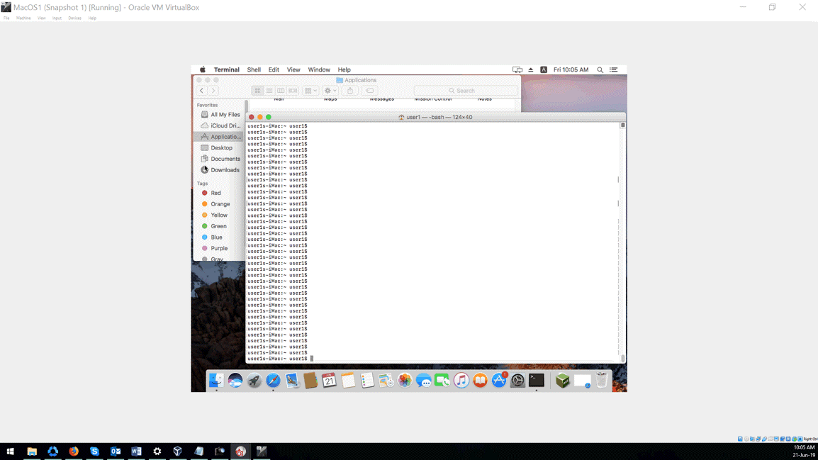818x460 pixels.
Task: Click the Finder Search field
Action: click(466, 91)
